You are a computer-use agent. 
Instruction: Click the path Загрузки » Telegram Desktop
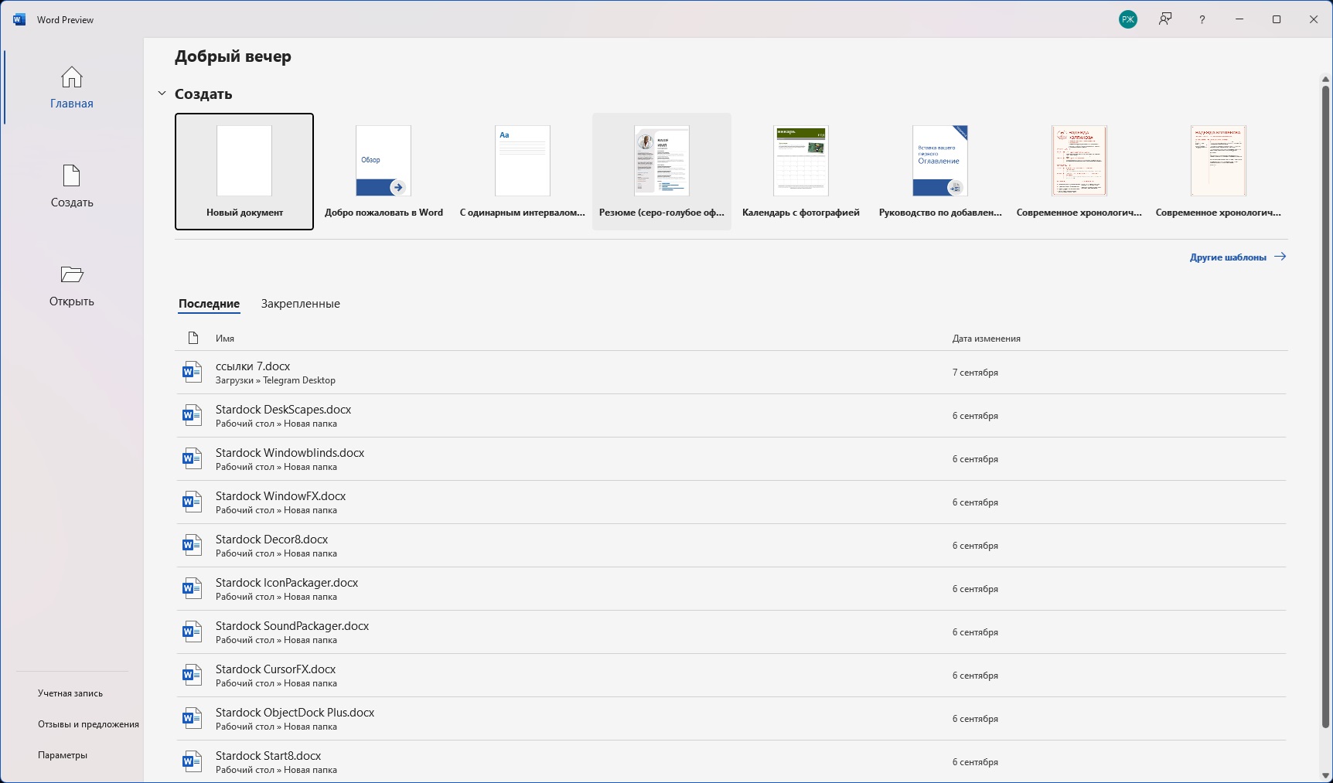[275, 380]
